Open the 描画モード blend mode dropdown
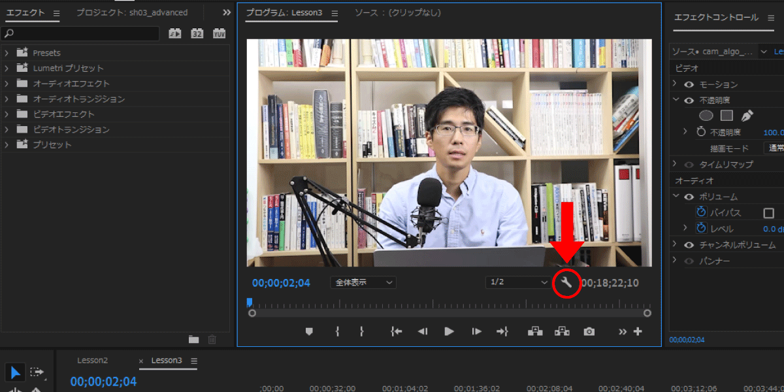 coord(774,148)
